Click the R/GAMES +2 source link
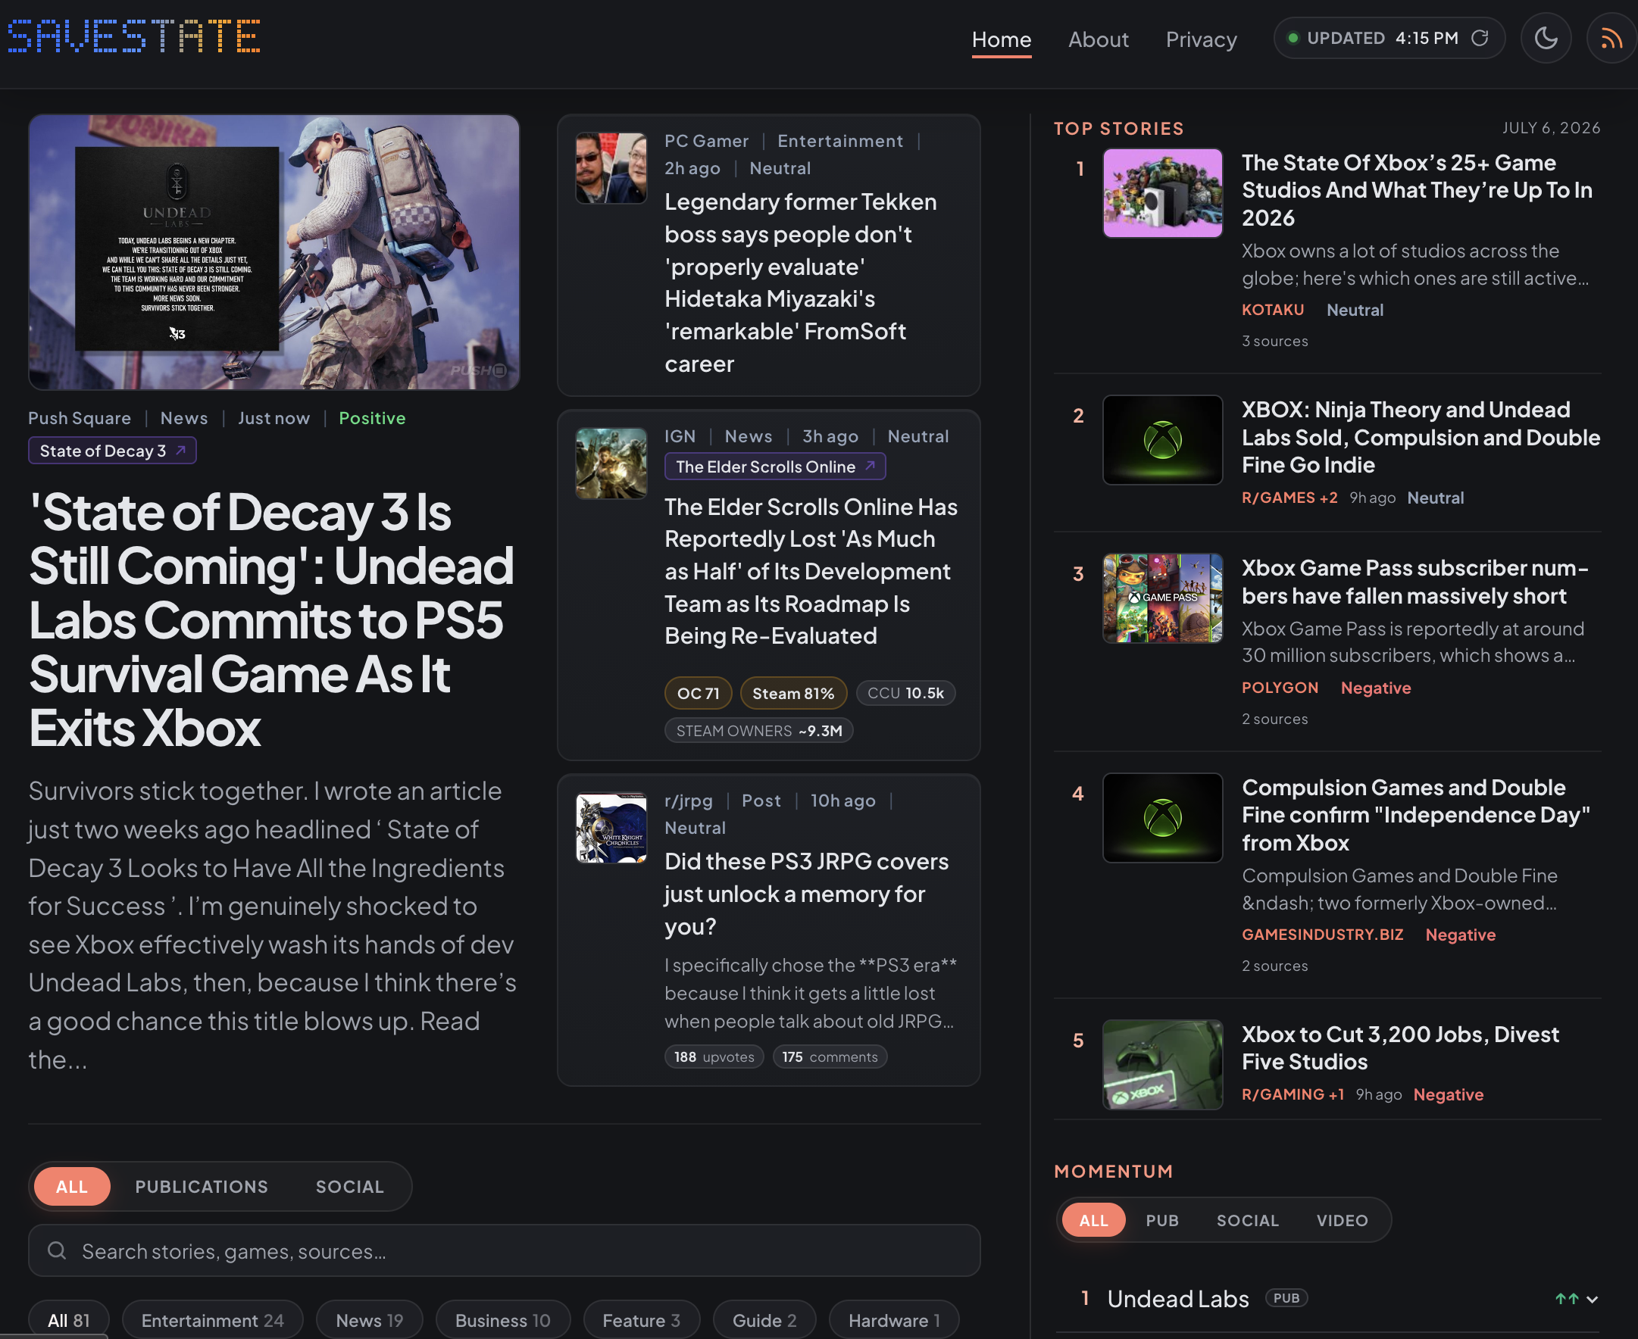 click(1289, 498)
